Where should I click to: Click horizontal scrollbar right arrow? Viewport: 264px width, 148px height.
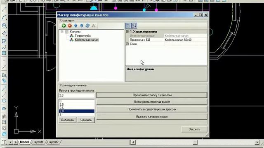(x=257, y=143)
